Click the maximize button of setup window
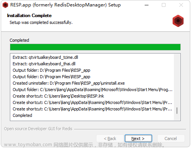The image size is (191, 148). pyautogui.click(x=164, y=5)
